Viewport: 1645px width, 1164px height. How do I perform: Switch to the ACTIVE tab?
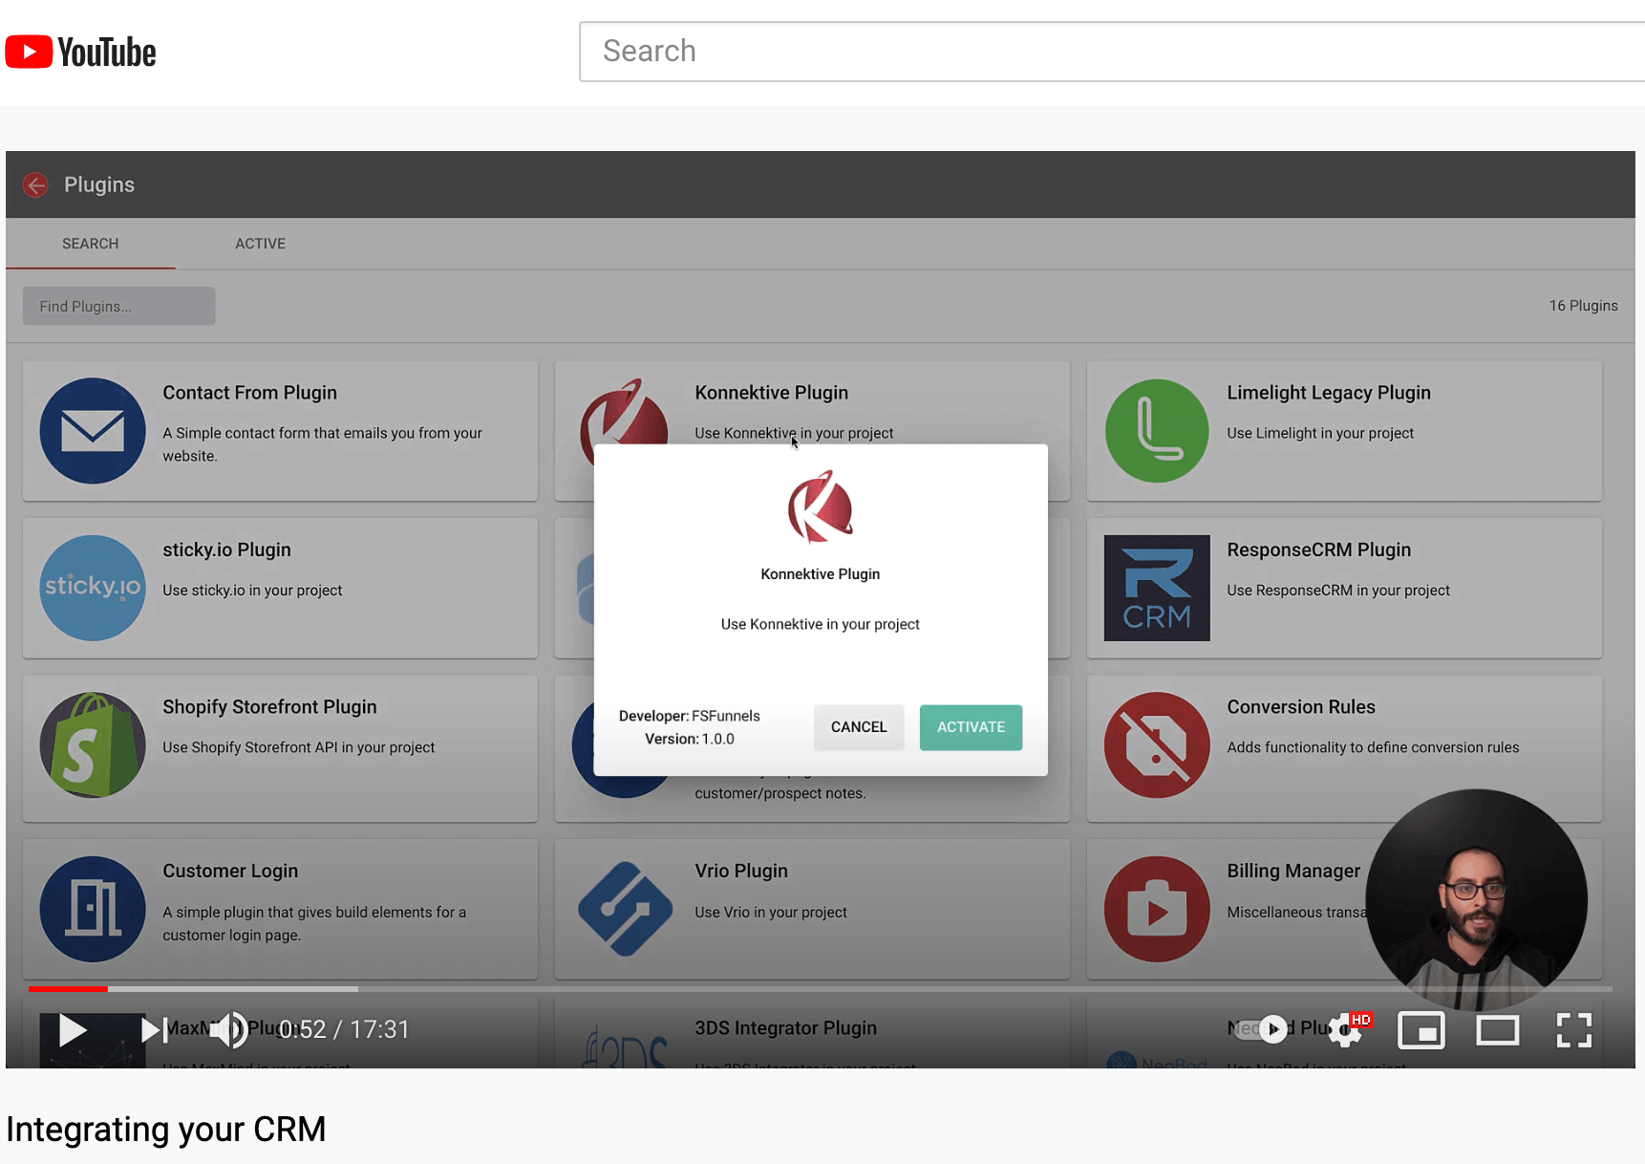(261, 244)
